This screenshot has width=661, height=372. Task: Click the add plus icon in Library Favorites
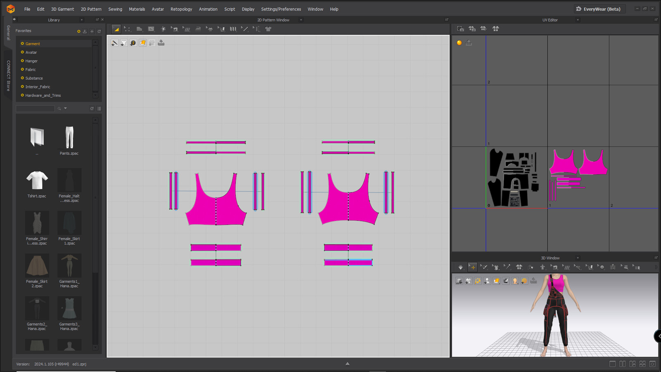(x=92, y=31)
